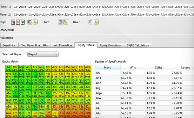The image size is (194, 118).
Task: Open the River card selector icon
Action: pos(91,22)
